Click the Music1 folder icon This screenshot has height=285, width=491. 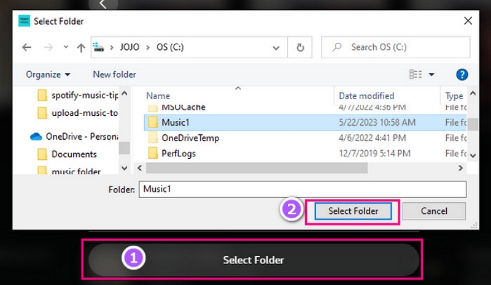pyautogui.click(x=153, y=123)
